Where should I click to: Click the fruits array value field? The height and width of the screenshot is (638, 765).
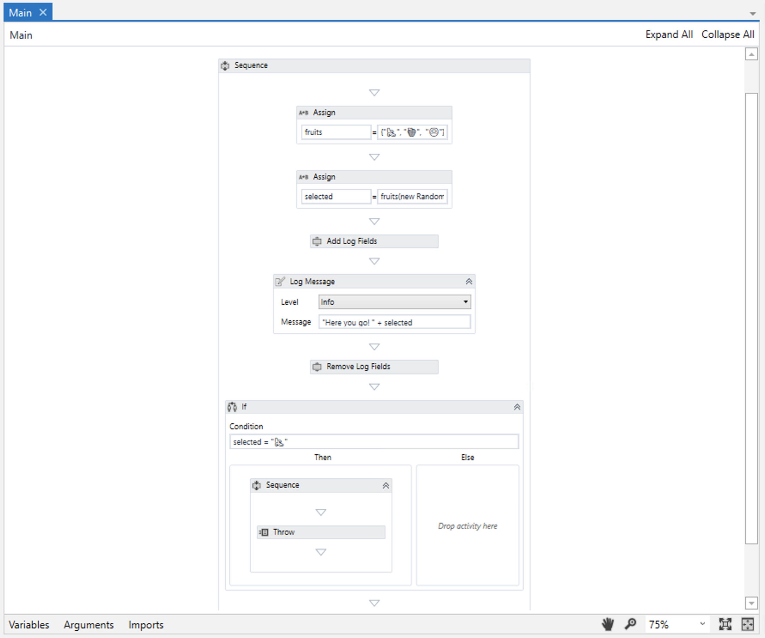pyautogui.click(x=412, y=132)
